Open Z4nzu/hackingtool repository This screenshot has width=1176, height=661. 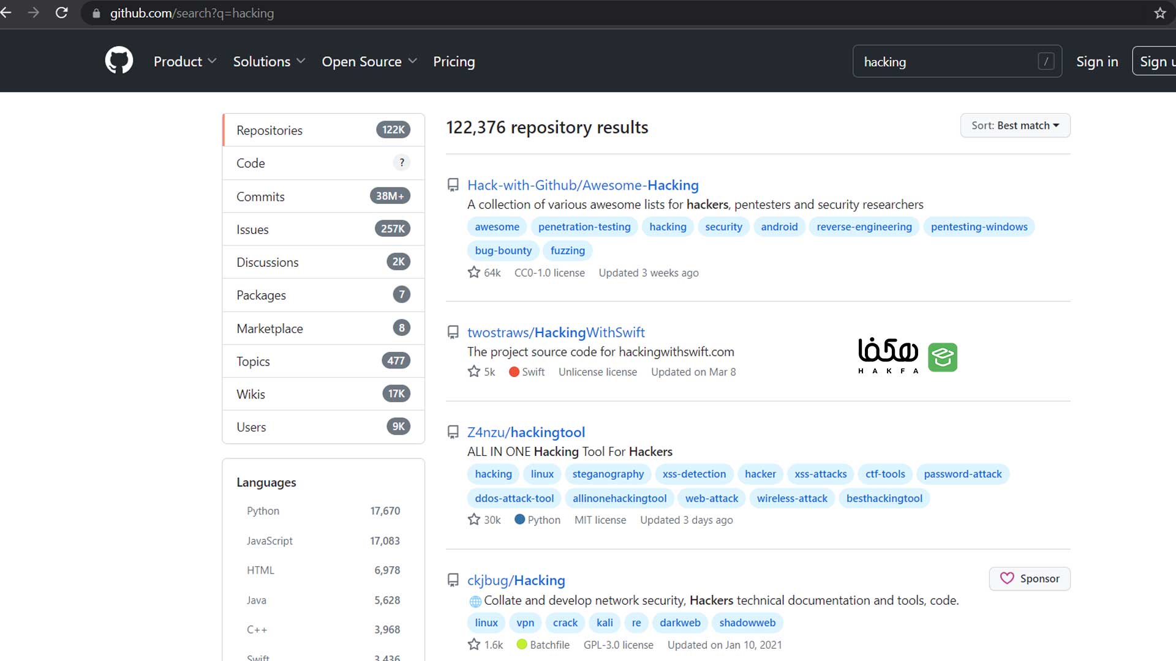pos(526,432)
